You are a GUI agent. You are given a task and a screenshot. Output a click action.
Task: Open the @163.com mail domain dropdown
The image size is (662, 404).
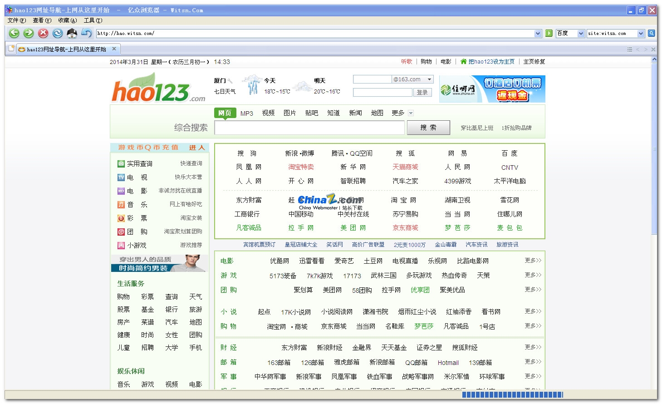tap(430, 79)
